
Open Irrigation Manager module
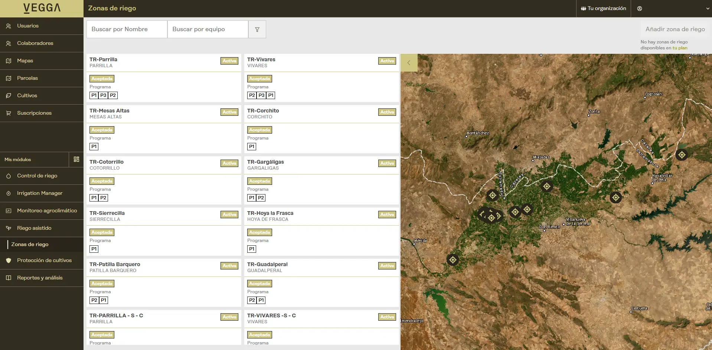(42, 193)
